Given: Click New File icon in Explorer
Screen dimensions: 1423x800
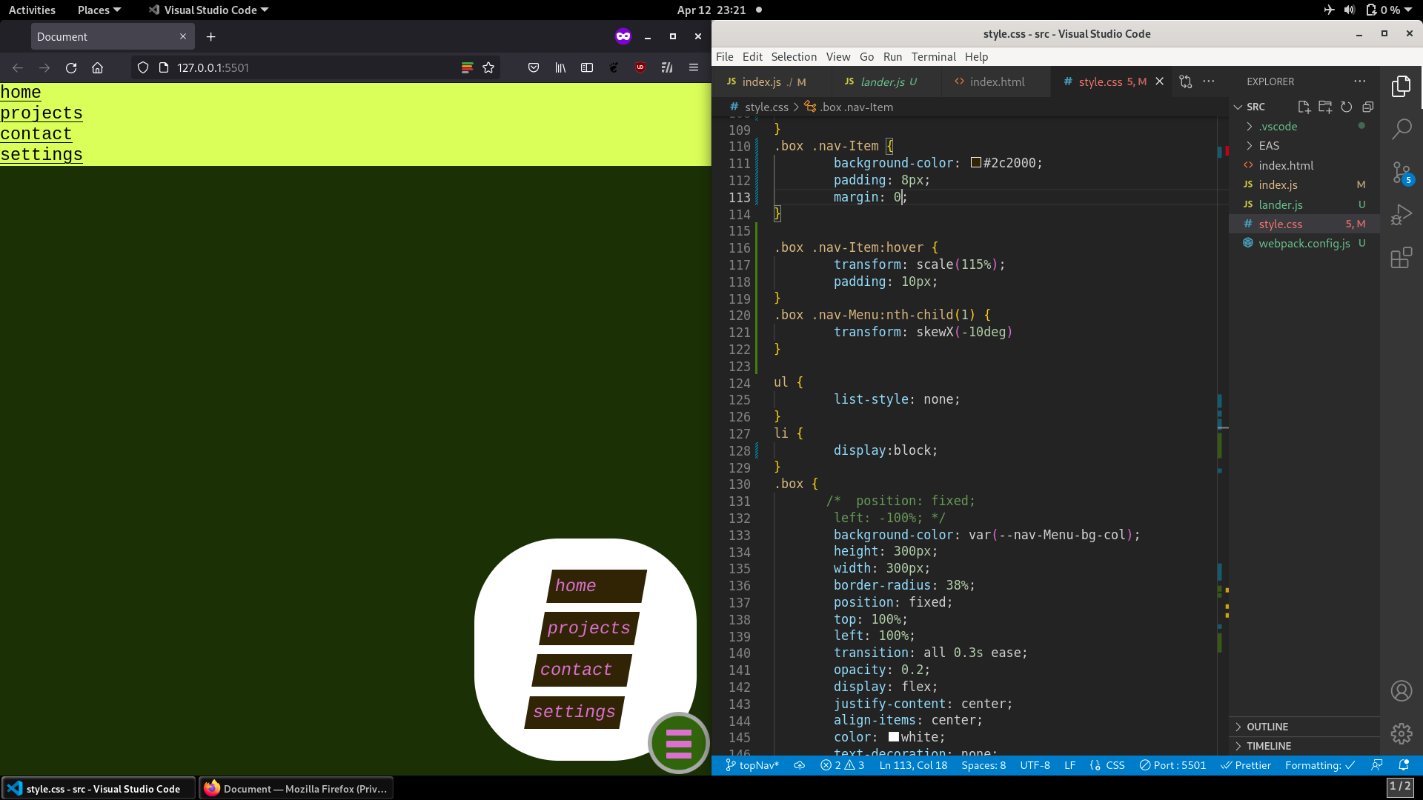Looking at the screenshot, I should (1304, 107).
